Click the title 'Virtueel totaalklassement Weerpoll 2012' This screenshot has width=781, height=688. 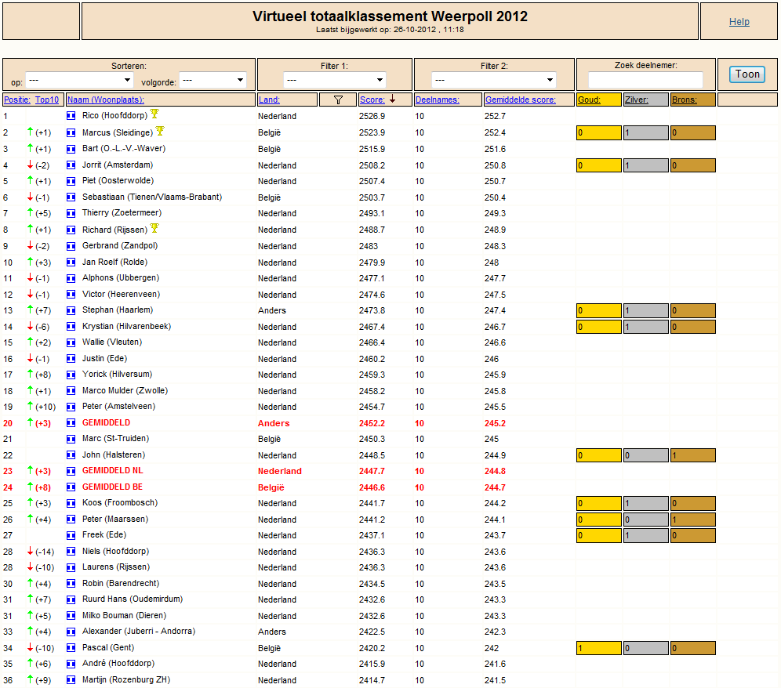pyautogui.click(x=390, y=16)
